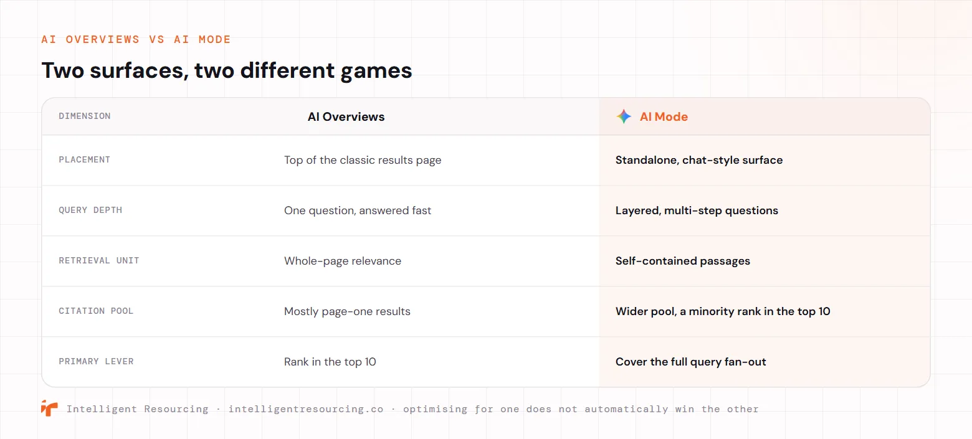Image resolution: width=972 pixels, height=439 pixels.
Task: Click the DIMENSION column header
Action: (x=85, y=116)
